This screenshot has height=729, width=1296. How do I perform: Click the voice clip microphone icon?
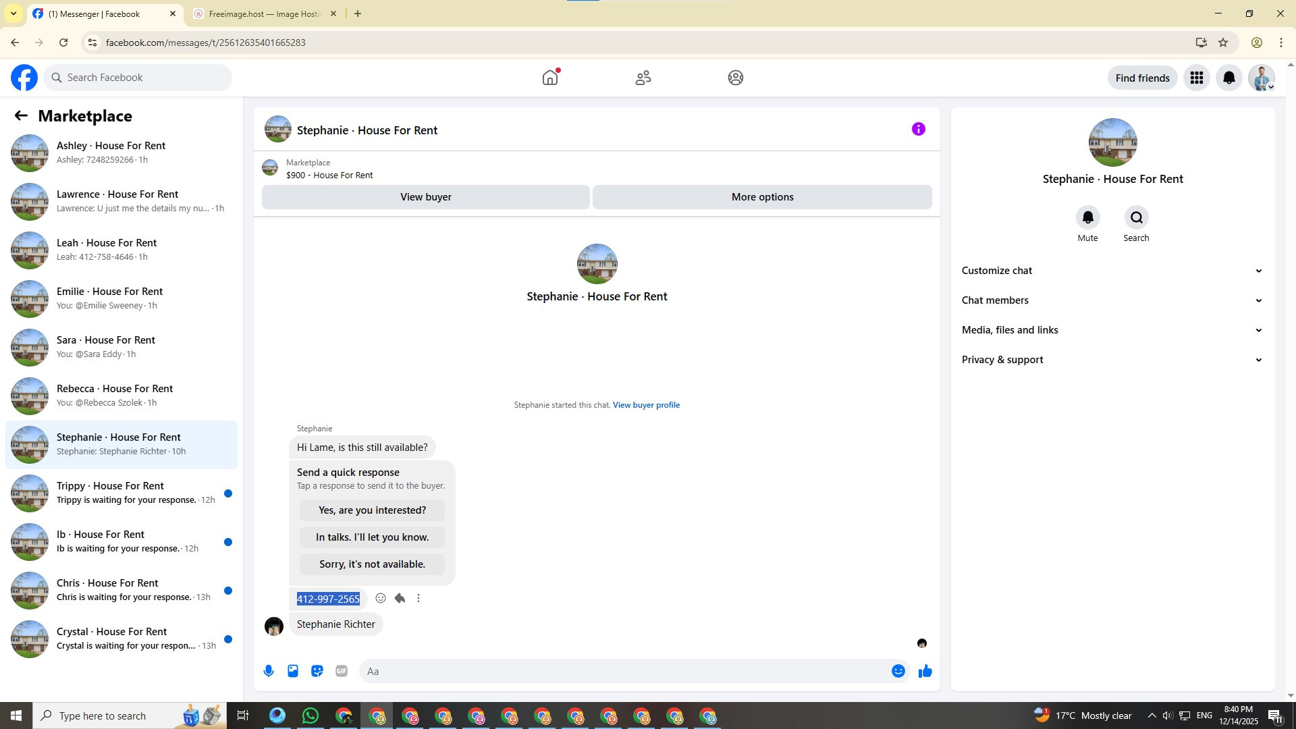(269, 671)
